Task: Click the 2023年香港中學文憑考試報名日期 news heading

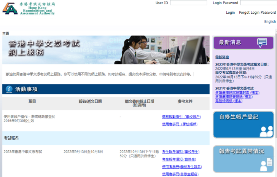Action: [242, 64]
